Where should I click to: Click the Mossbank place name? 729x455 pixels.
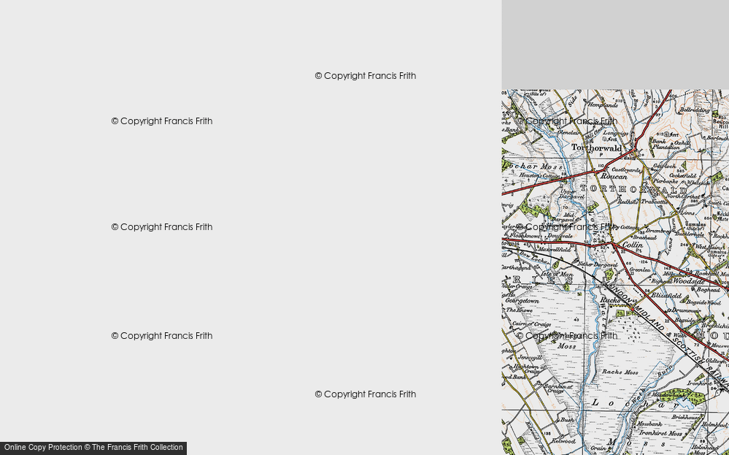pos(650,424)
